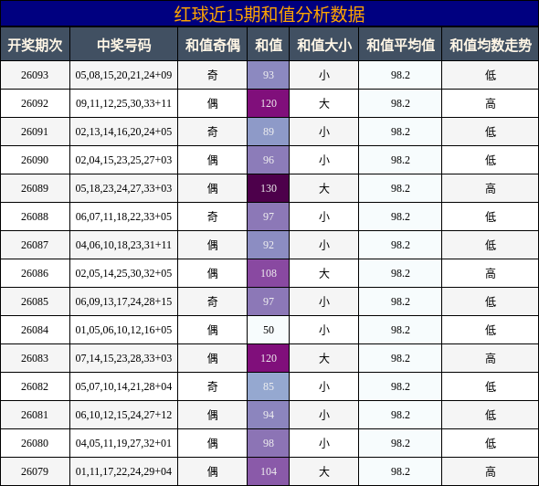Click numbers 01,05,06,10,12,16+05
539x486 pixels.
[x=123, y=330]
